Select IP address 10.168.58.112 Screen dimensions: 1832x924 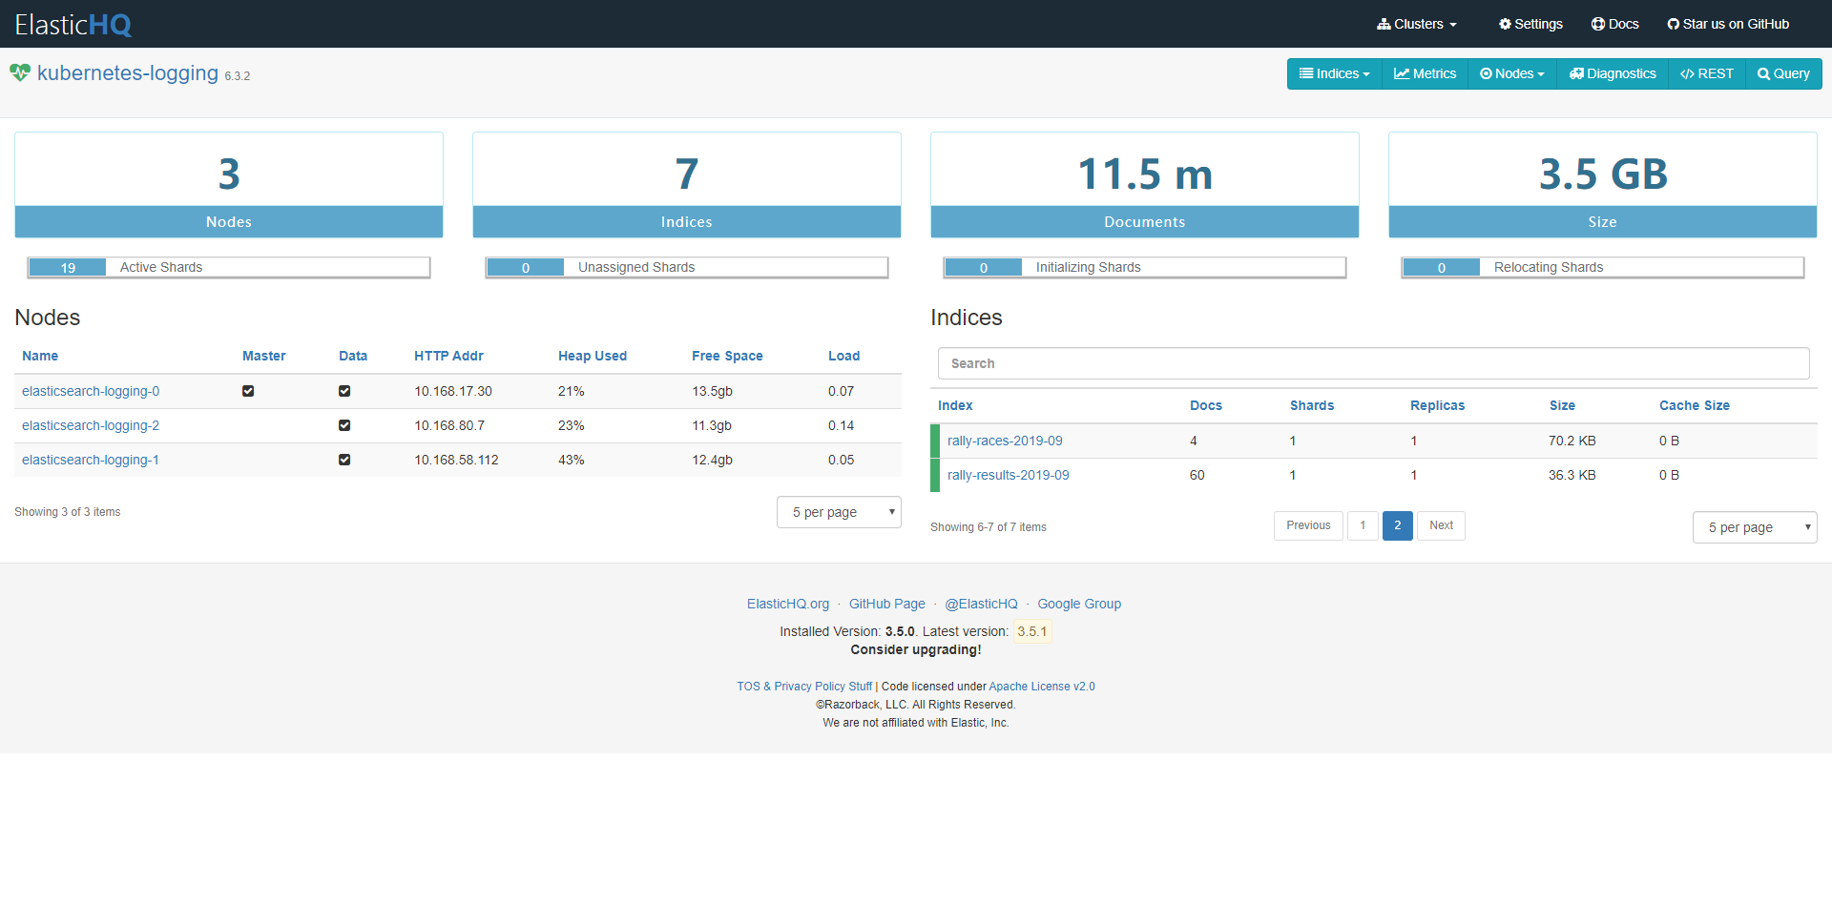456,460
